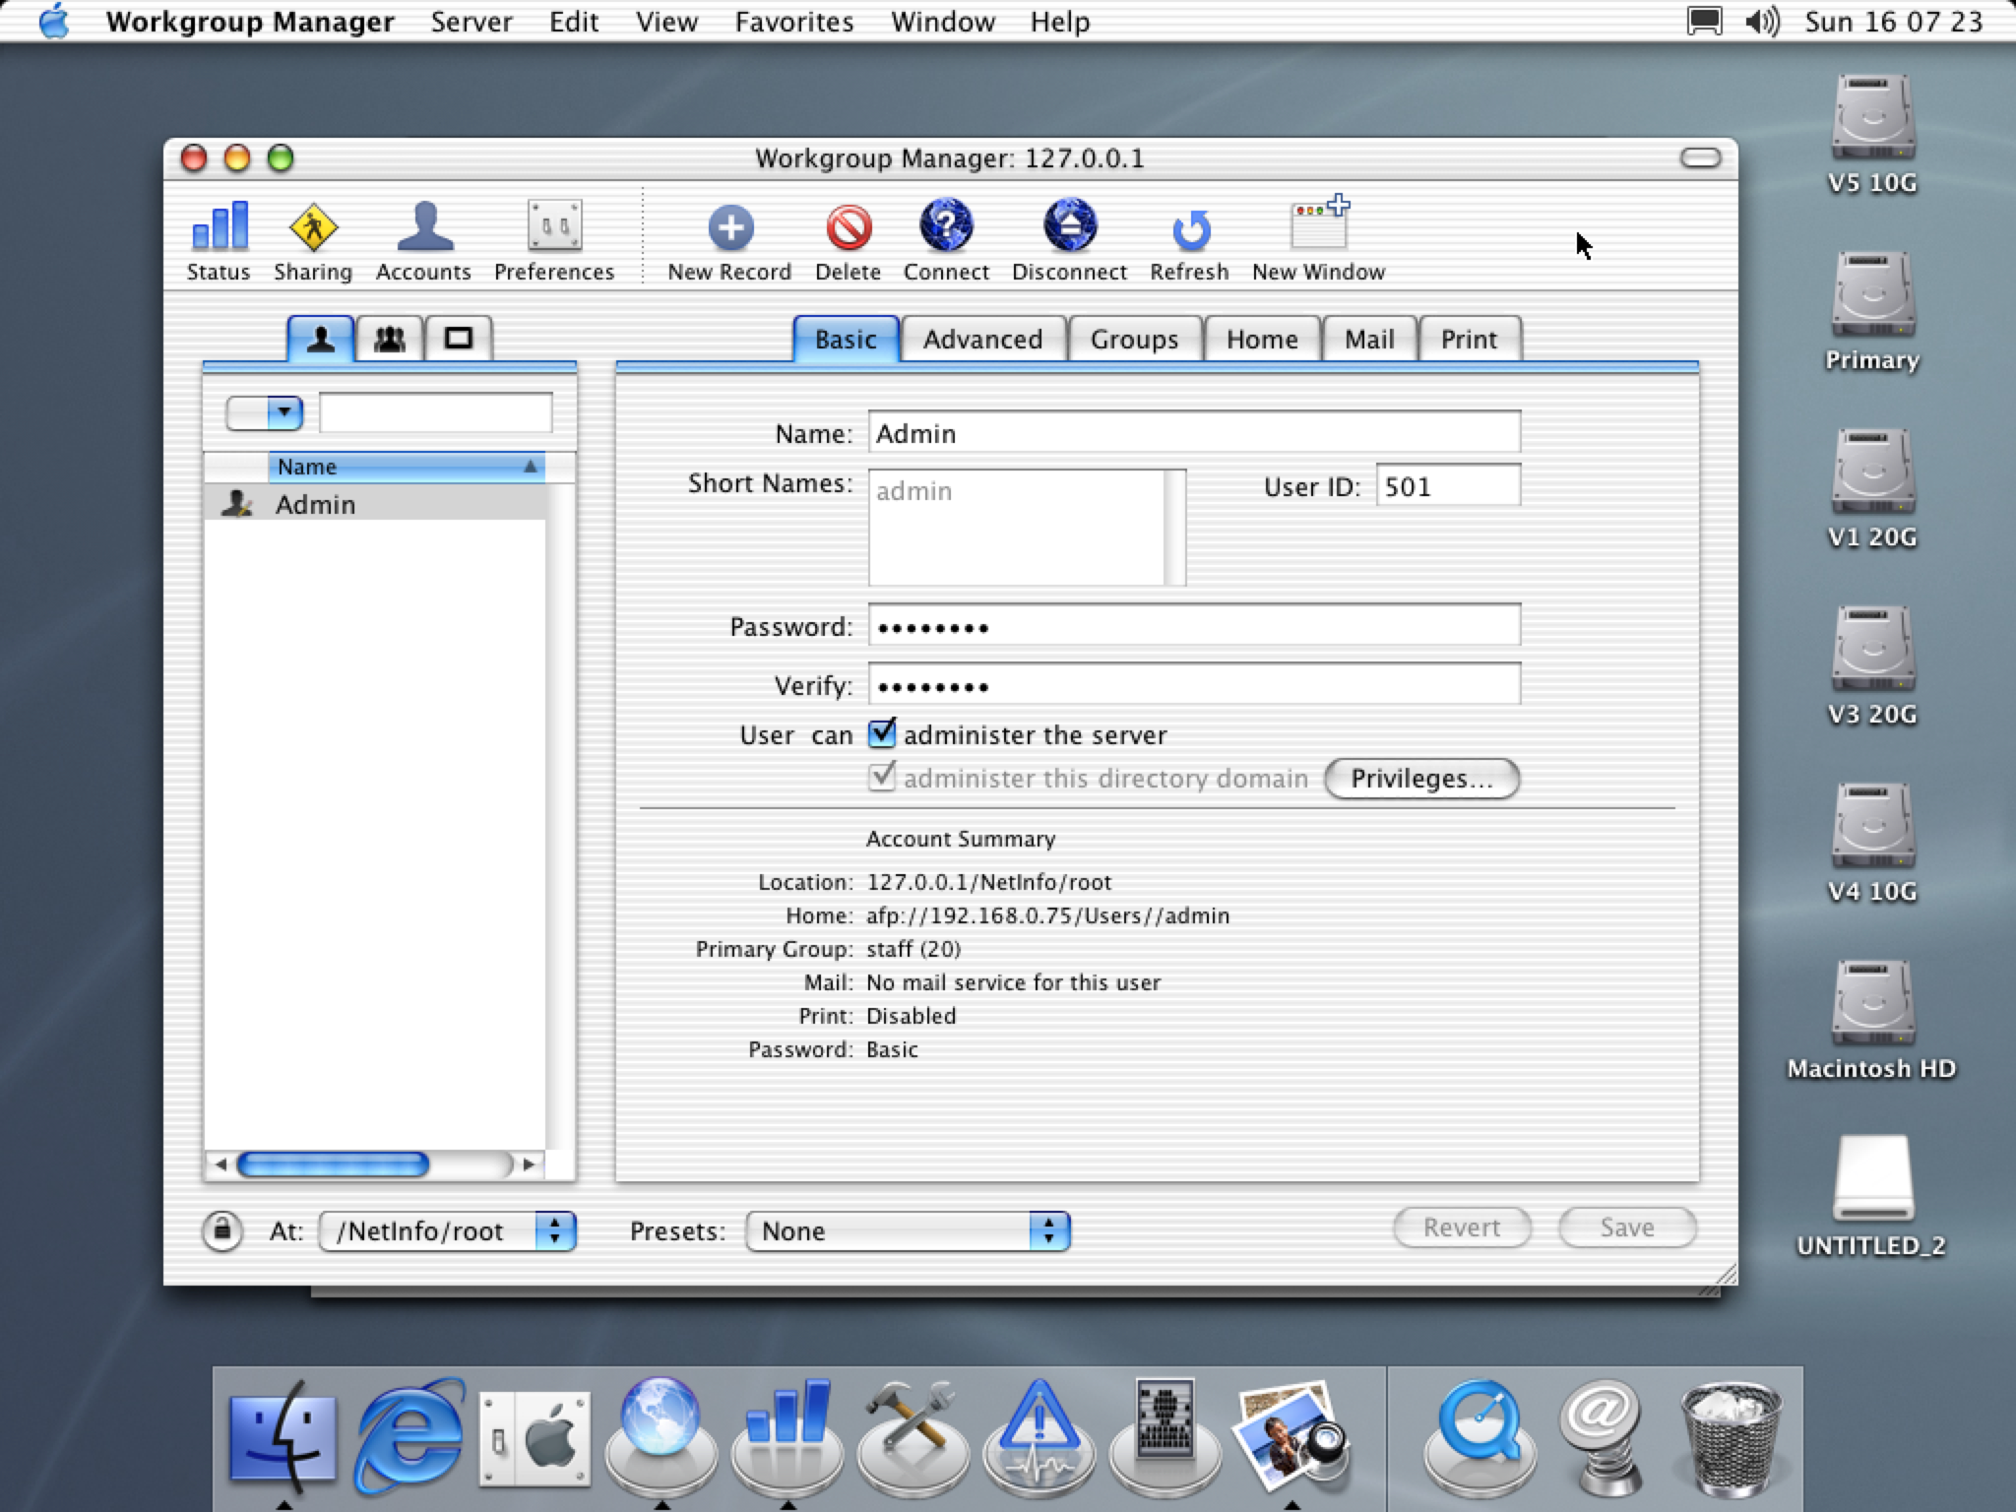Open the Status toolbar icon
This screenshot has width=2016, height=1512.
point(219,242)
